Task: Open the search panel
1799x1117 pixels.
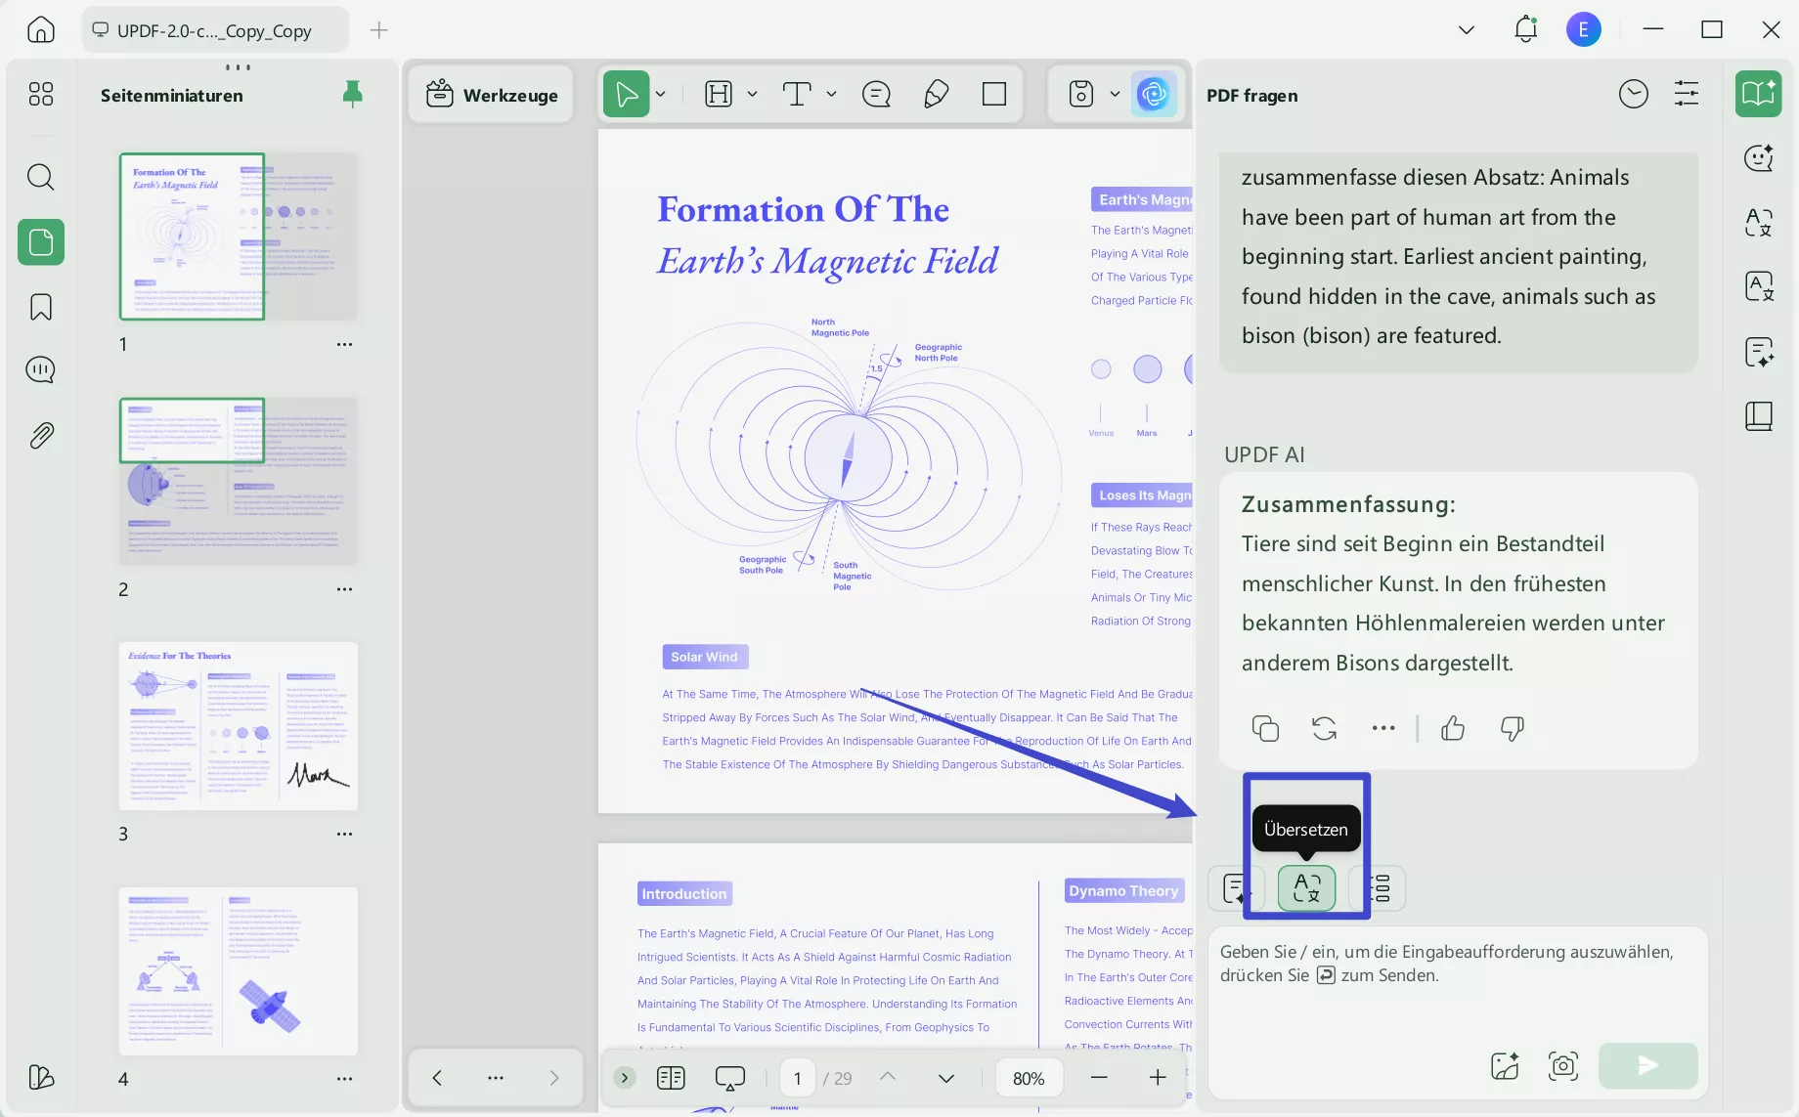Action: (41, 177)
